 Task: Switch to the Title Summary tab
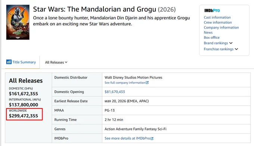point(21,62)
